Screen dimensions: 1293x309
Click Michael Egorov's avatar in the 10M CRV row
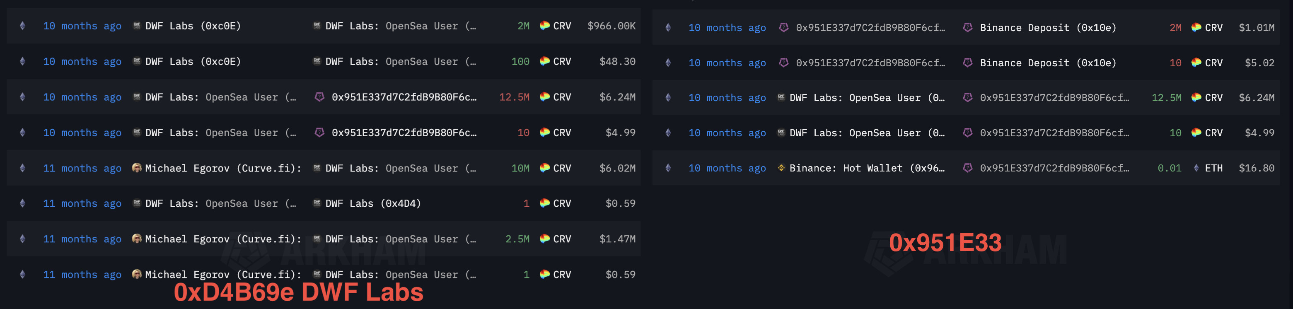click(x=137, y=168)
